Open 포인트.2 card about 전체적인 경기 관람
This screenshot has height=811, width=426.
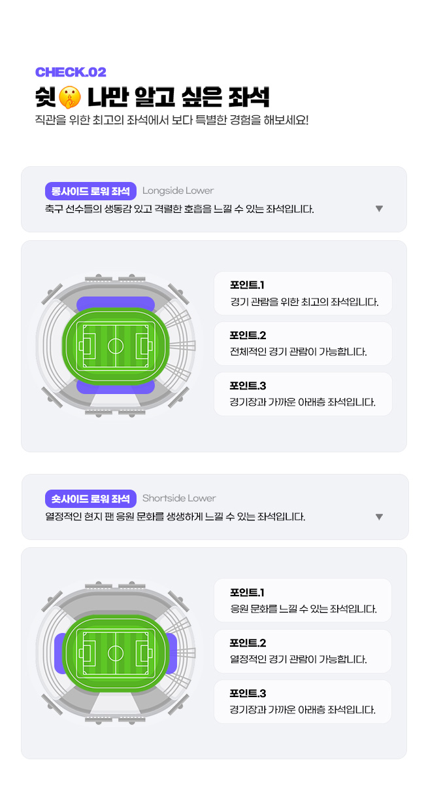303,344
